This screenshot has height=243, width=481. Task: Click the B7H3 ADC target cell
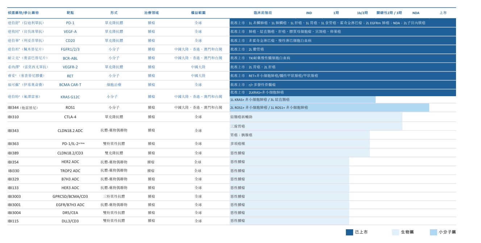(x=70, y=179)
